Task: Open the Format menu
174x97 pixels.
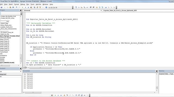Action: click(x=16, y=4)
